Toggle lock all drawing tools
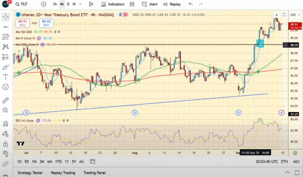The height and width of the screenshot is (177, 303). [x=5, y=144]
